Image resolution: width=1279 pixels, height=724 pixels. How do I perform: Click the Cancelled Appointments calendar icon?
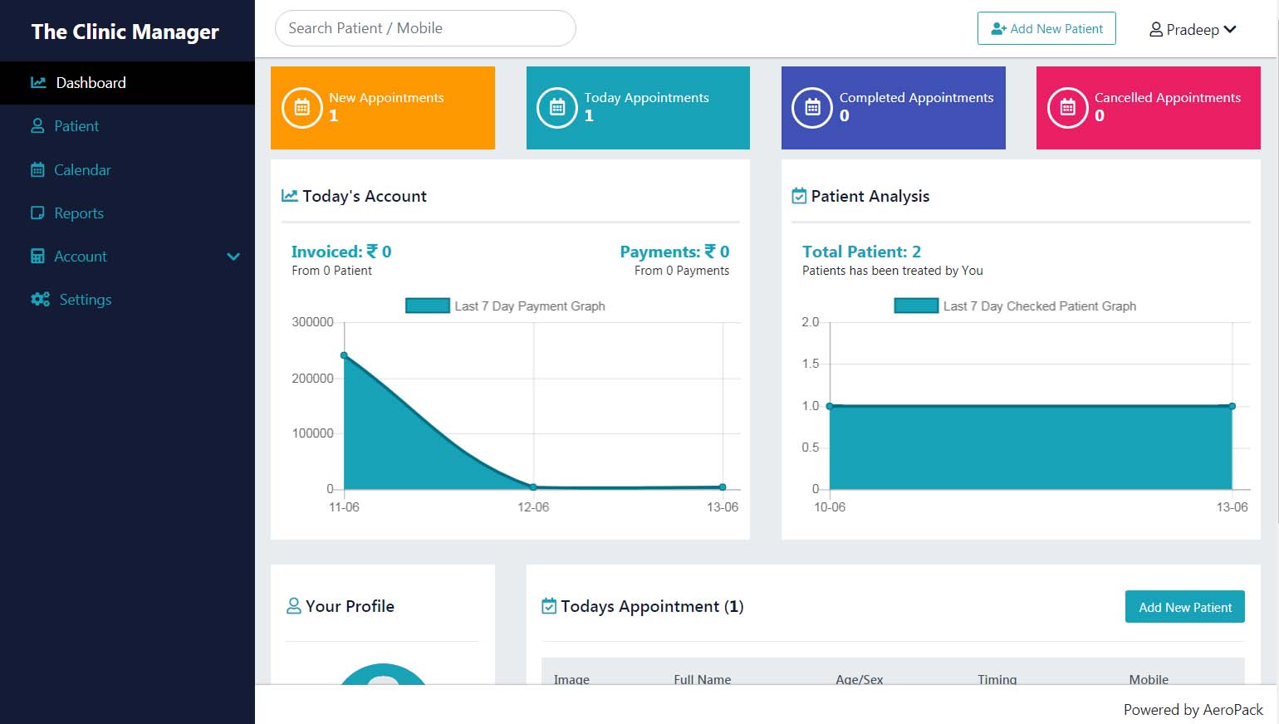click(1068, 108)
